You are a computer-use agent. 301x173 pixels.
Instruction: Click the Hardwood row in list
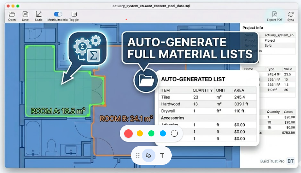pyautogui.click(x=208, y=104)
